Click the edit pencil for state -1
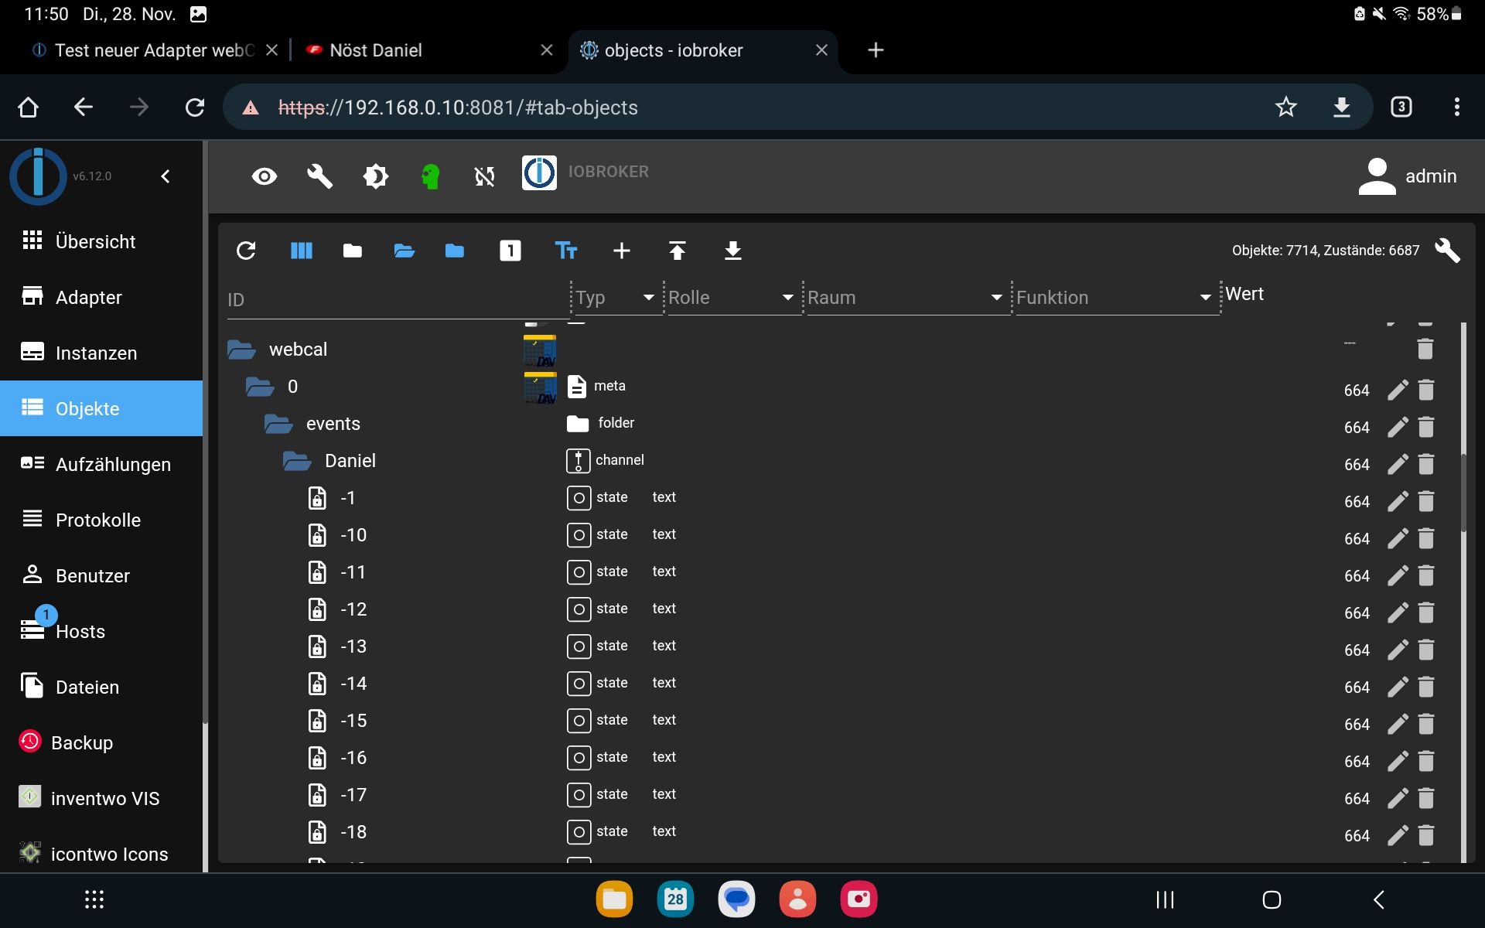The width and height of the screenshot is (1485, 928). pos(1396,500)
